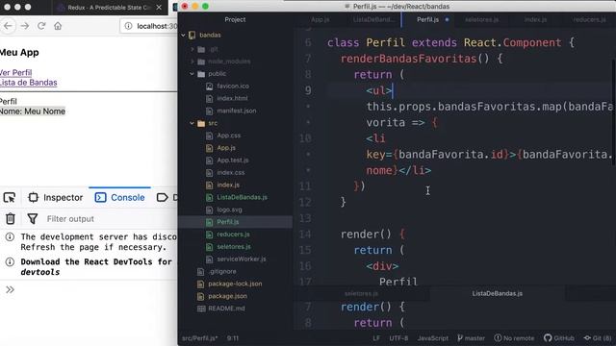This screenshot has height=346, width=616.
Task: Open index.js in the project tree
Action: coord(228,185)
